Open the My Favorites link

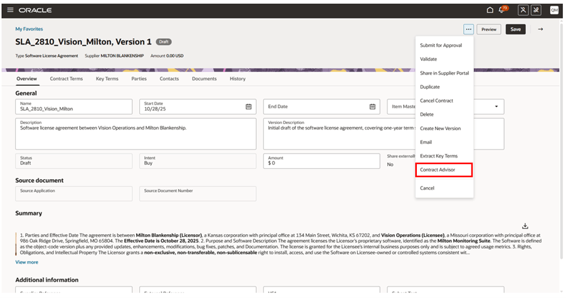pos(29,29)
